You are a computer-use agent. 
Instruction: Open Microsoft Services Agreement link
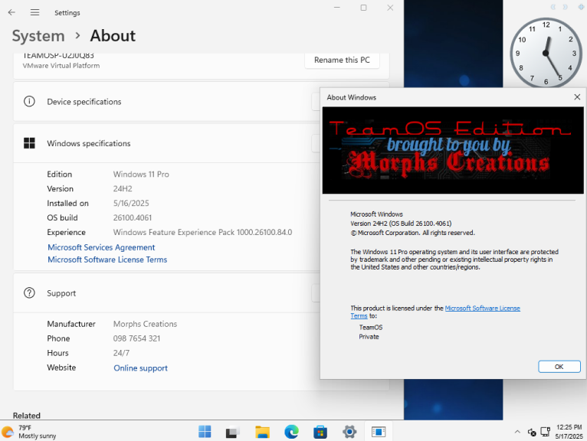coord(101,247)
